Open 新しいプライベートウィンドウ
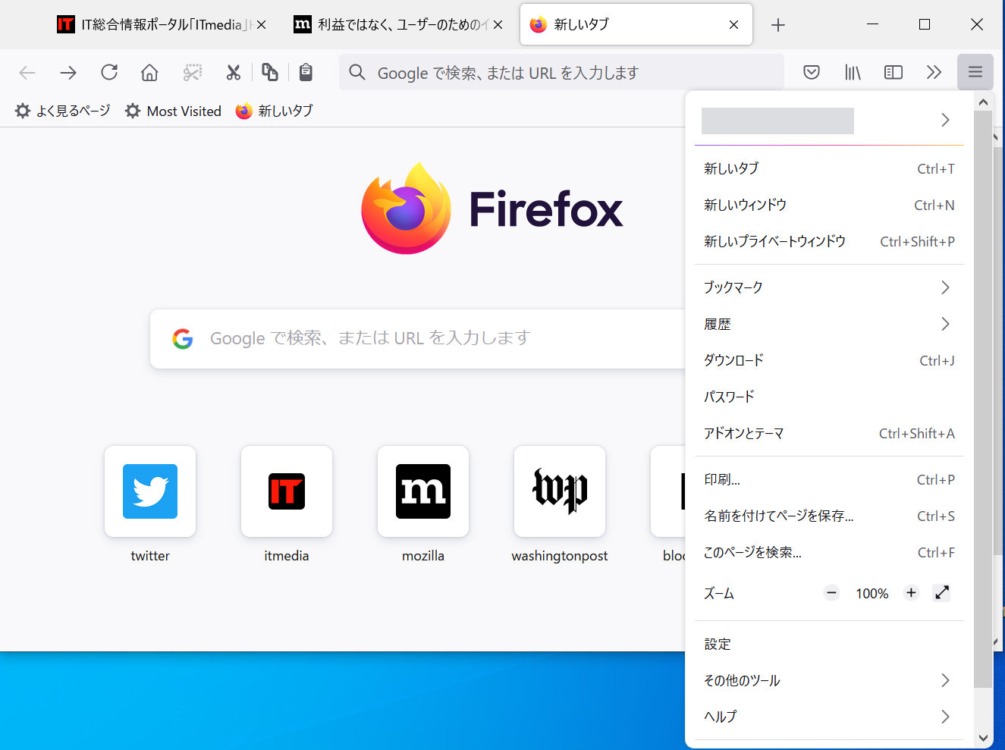The image size is (1005, 750). click(x=829, y=241)
